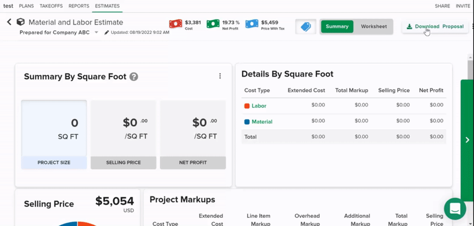Click the orange Labor color swatch
Image resolution: width=474 pixels, height=226 pixels.
click(246, 106)
